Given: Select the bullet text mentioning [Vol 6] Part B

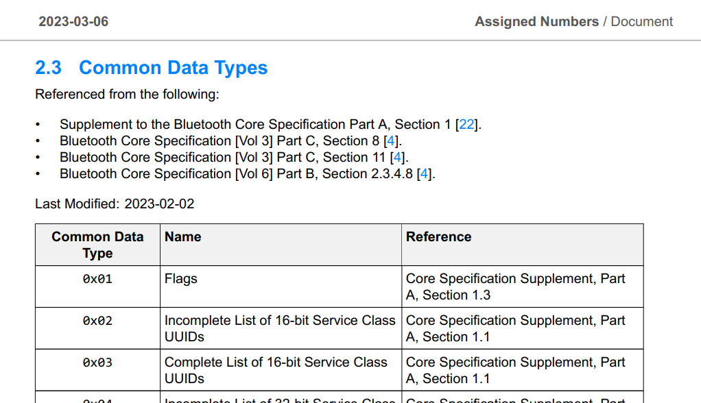Looking at the screenshot, I should pyautogui.click(x=247, y=174).
